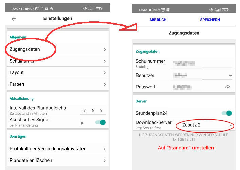Expand the Benutzer dropdown arrow
Image resolution: width=240 pixels, height=170 pixels.
230,76
